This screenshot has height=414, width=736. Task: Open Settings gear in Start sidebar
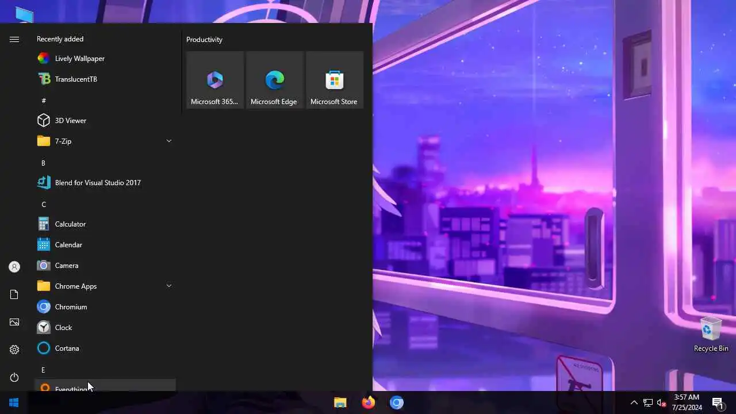14,350
